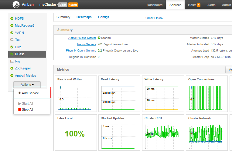
Task: Select the HBase service entry
Action: [27, 54]
